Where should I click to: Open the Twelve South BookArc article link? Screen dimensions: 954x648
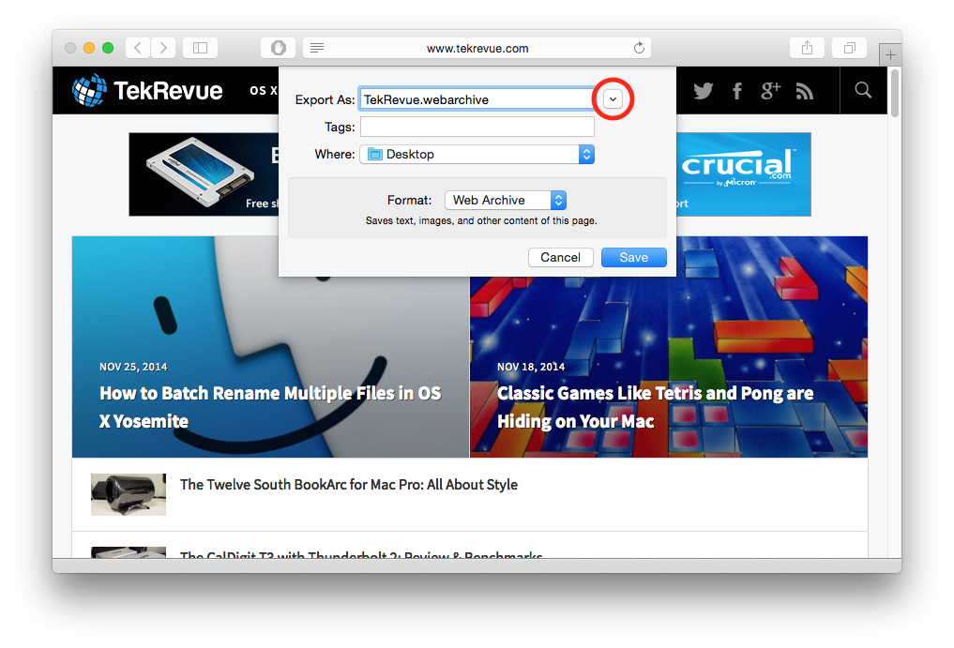pos(349,484)
